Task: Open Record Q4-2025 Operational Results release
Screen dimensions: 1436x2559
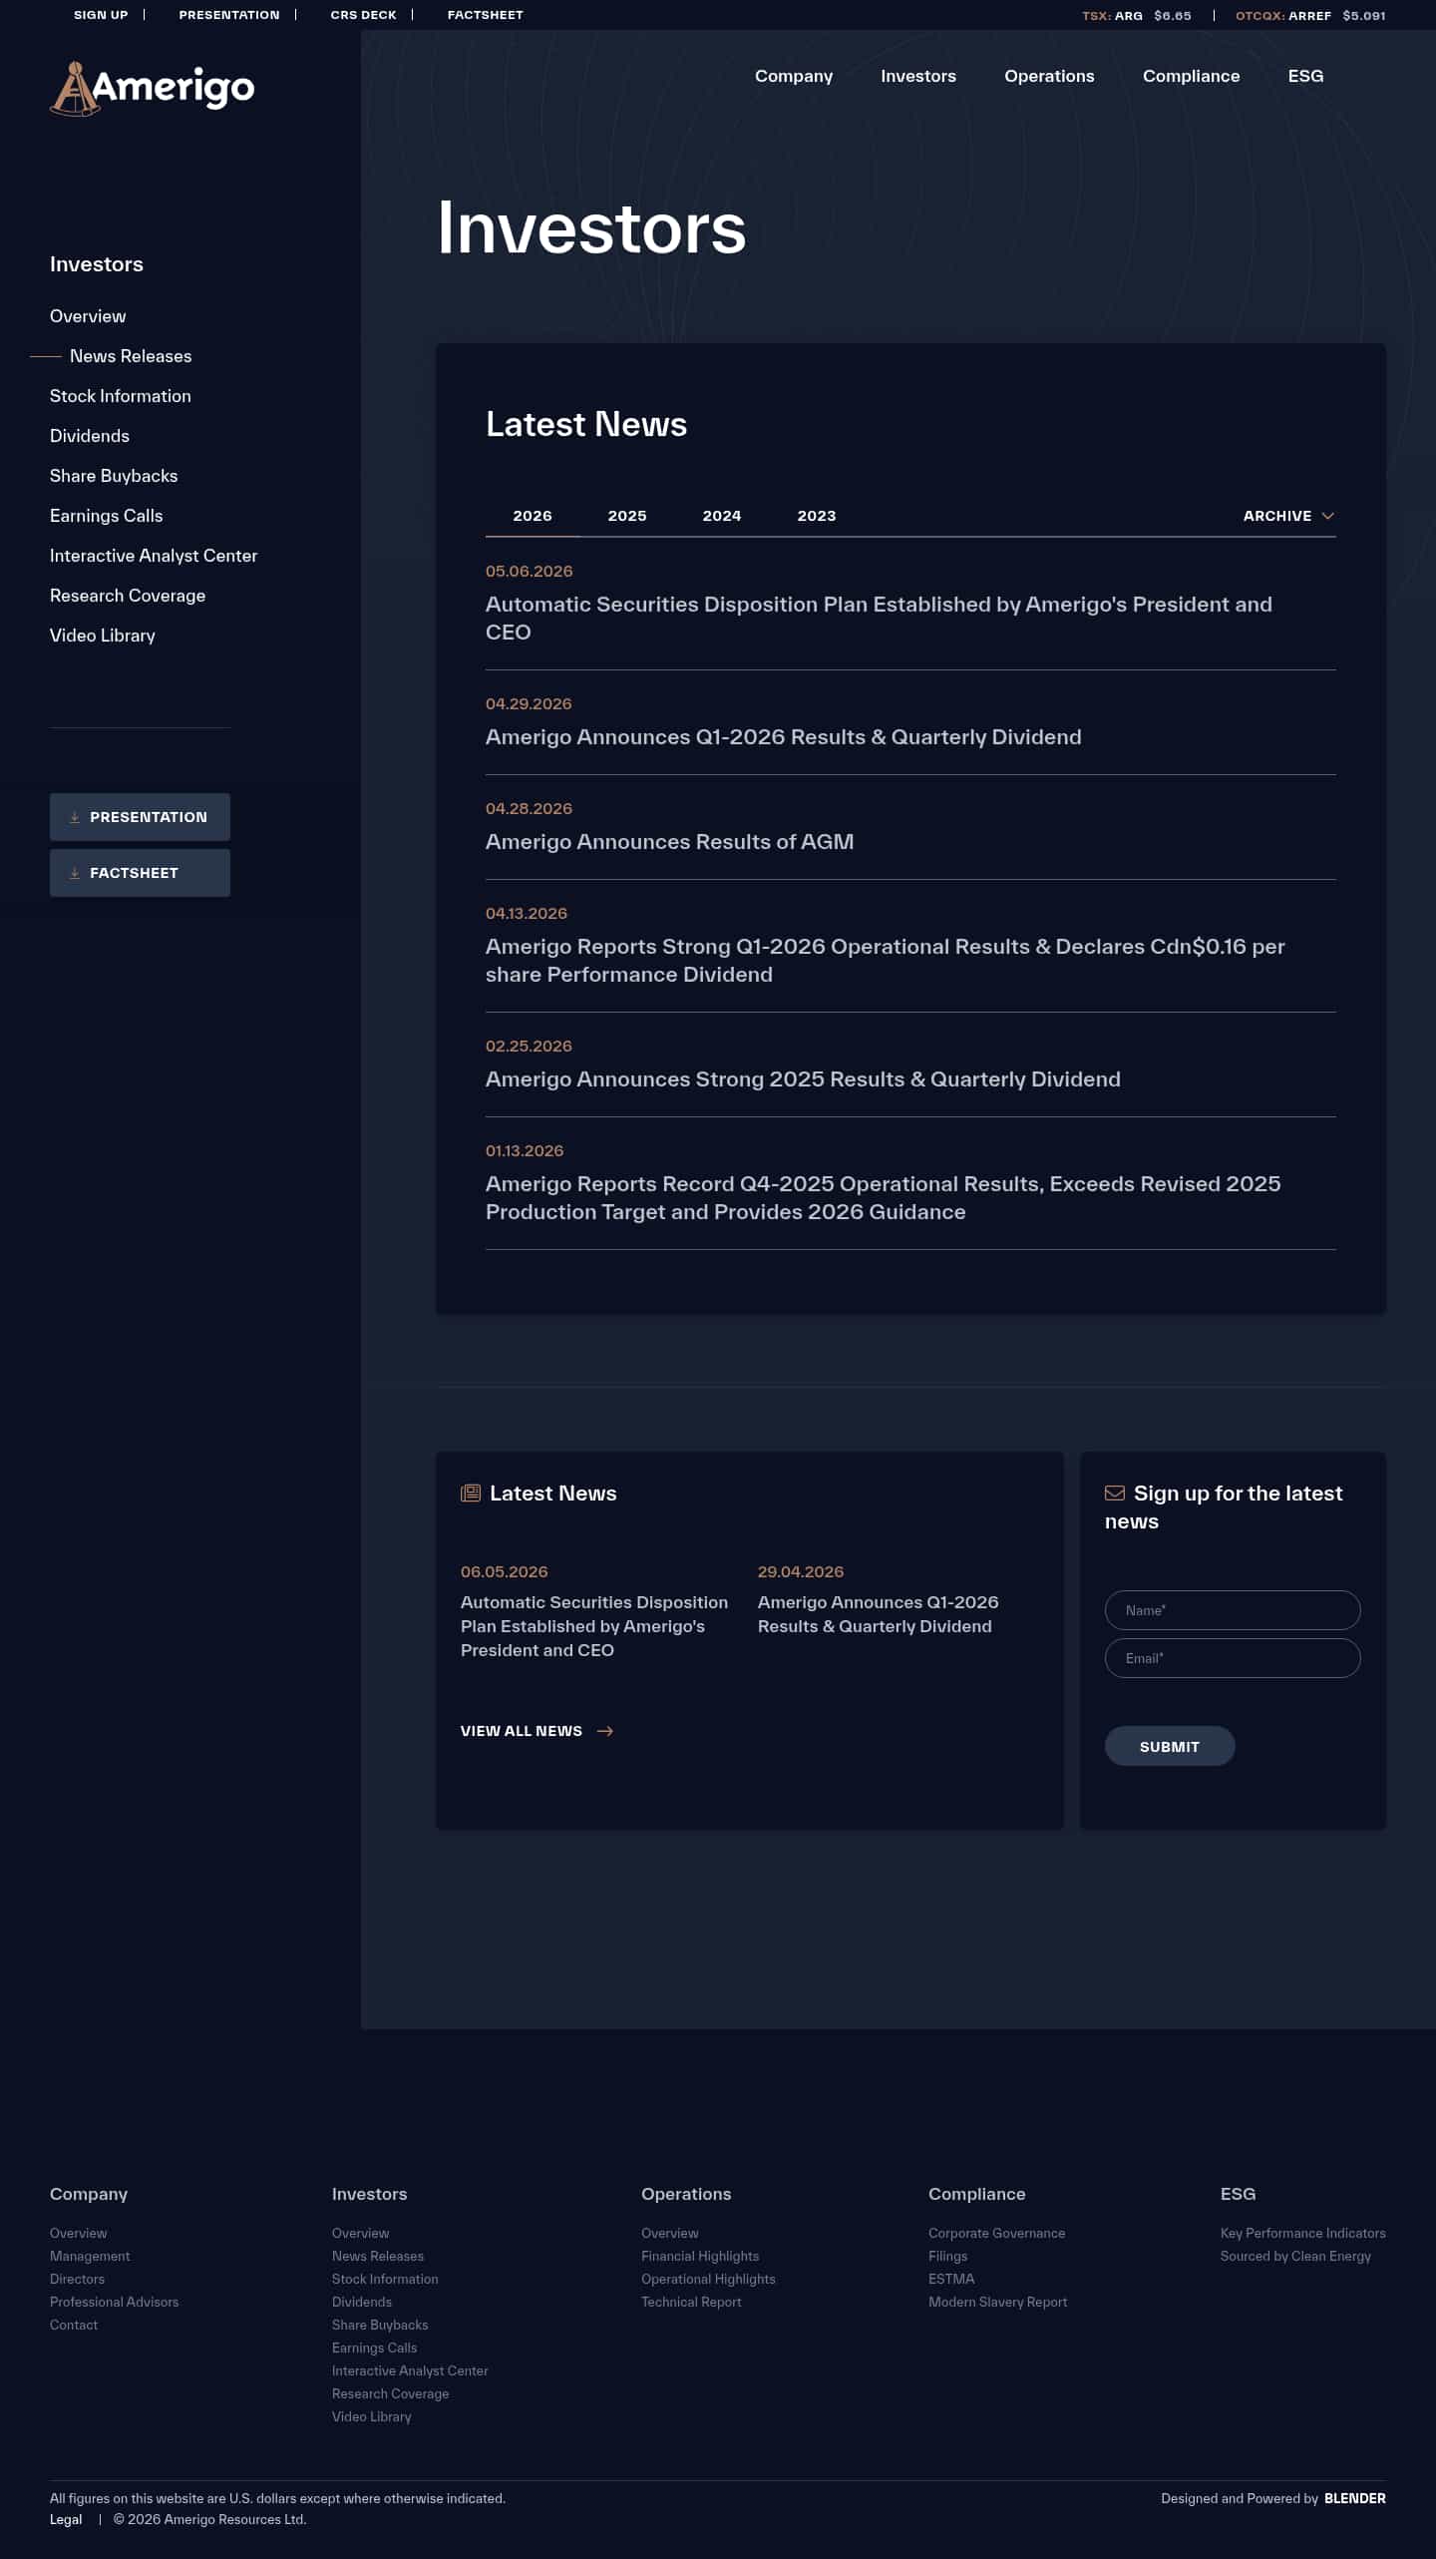Action: (x=883, y=1198)
